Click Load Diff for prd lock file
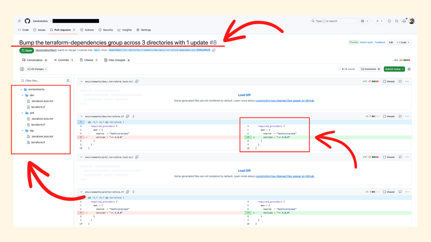 click(244, 171)
